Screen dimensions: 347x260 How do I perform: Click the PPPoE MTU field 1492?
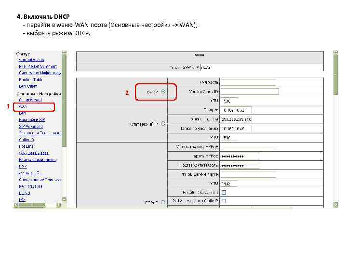pyautogui.click(x=229, y=183)
